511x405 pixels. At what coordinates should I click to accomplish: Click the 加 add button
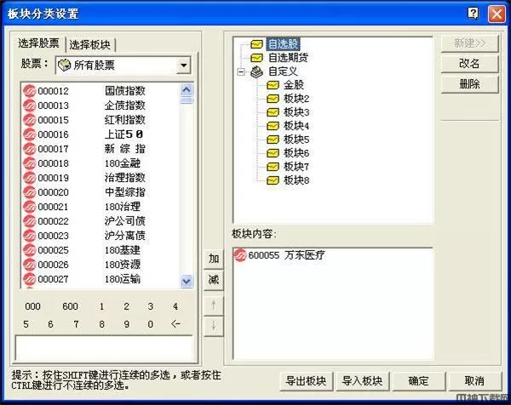coord(214,259)
